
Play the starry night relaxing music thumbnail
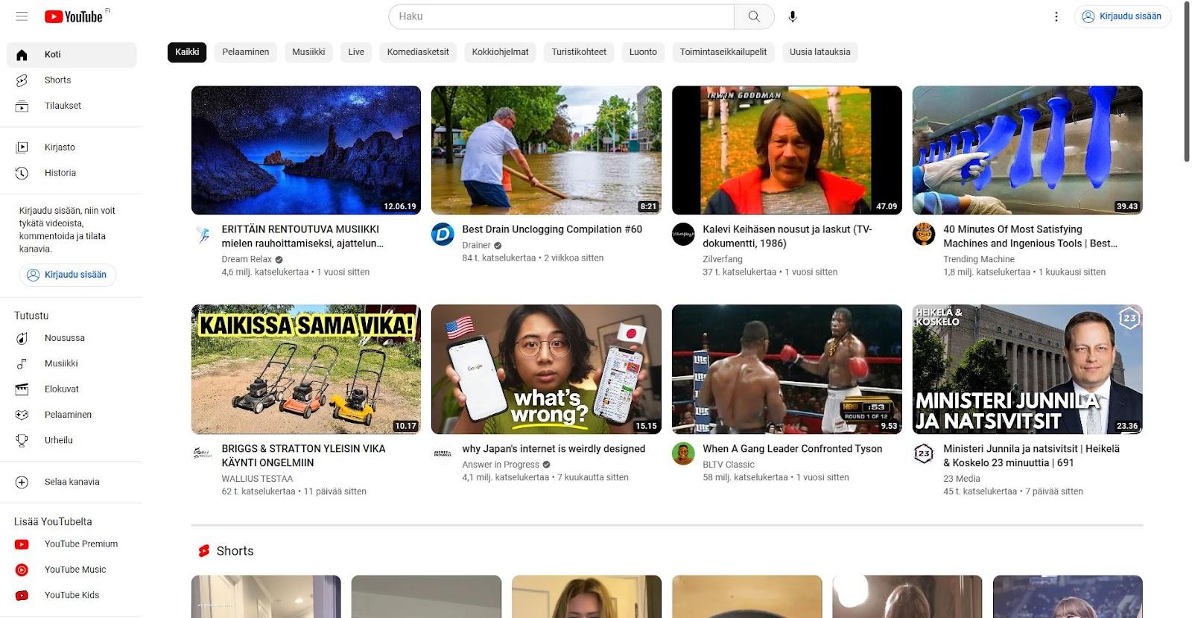click(x=306, y=150)
